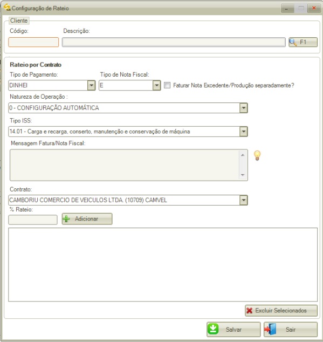This screenshot has width=323, height=342.
Task: Click the % Rateio input field
Action: (33, 220)
